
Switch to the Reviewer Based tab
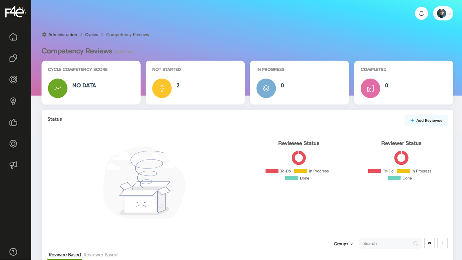click(100, 255)
